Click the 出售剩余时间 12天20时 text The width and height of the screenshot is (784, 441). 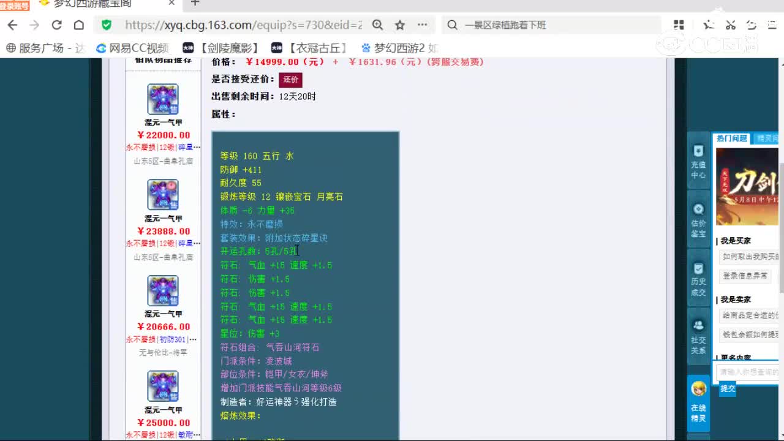pos(264,96)
